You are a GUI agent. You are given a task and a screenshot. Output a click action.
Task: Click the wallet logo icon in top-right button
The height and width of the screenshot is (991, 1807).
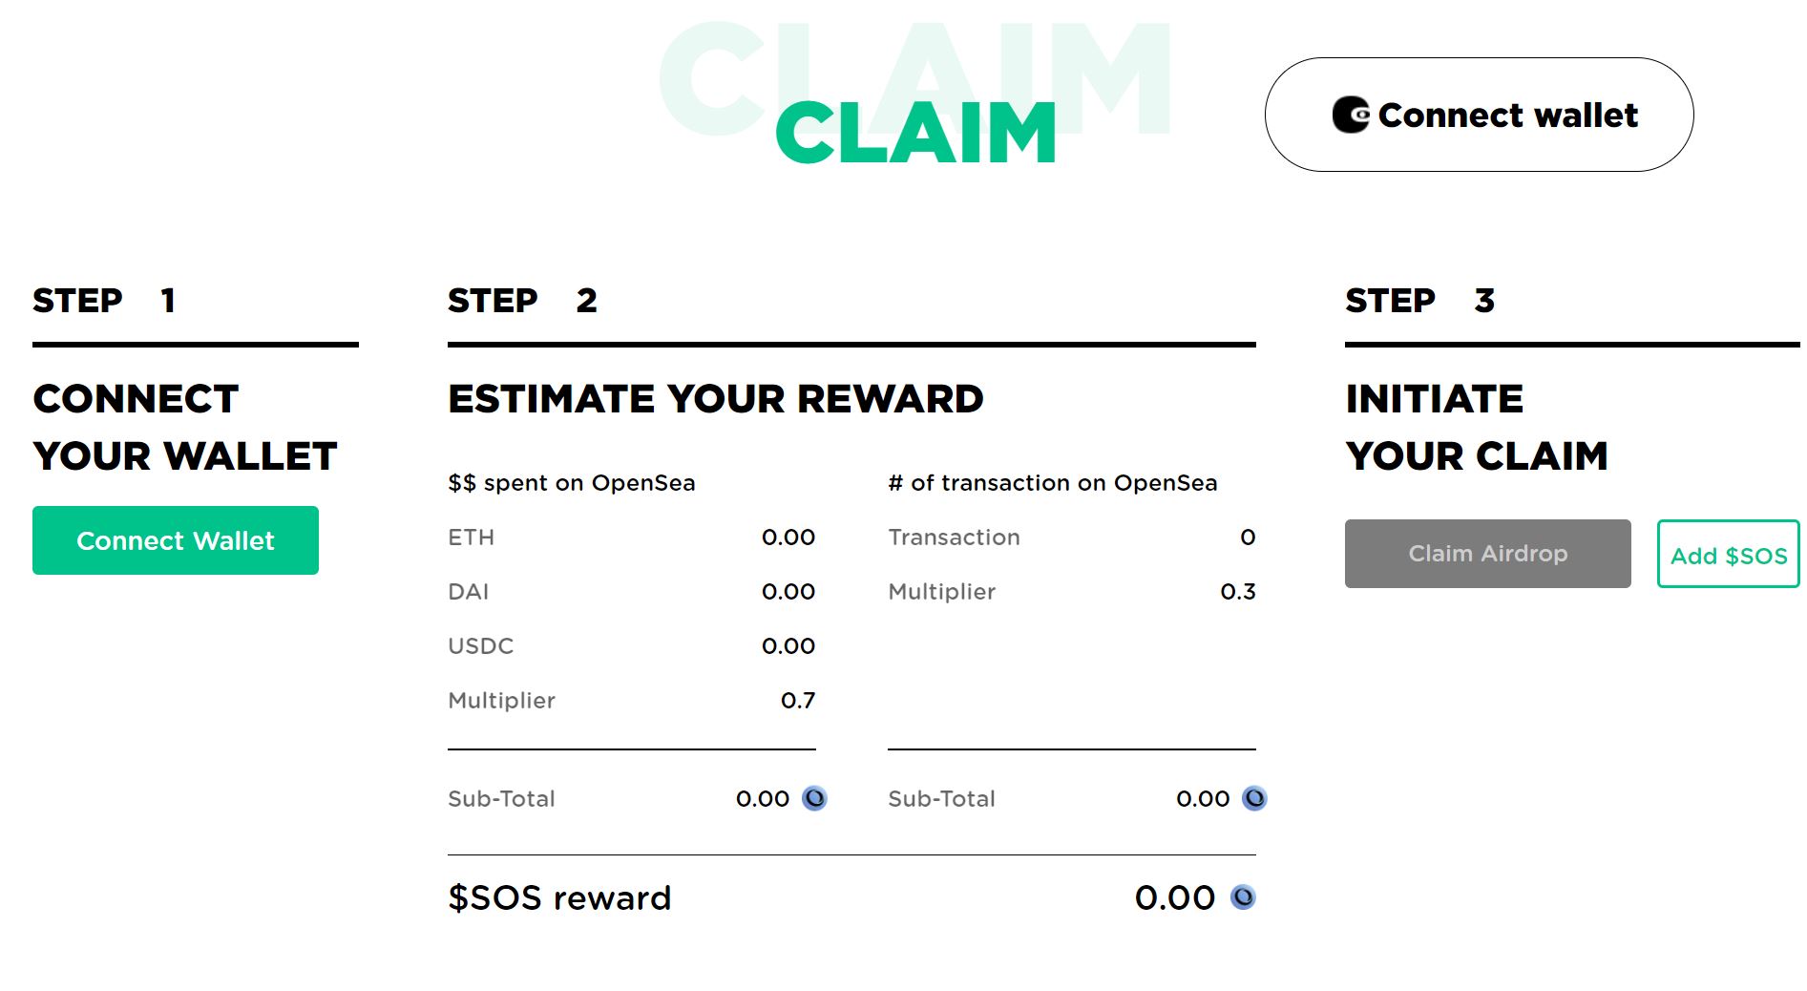point(1351,115)
